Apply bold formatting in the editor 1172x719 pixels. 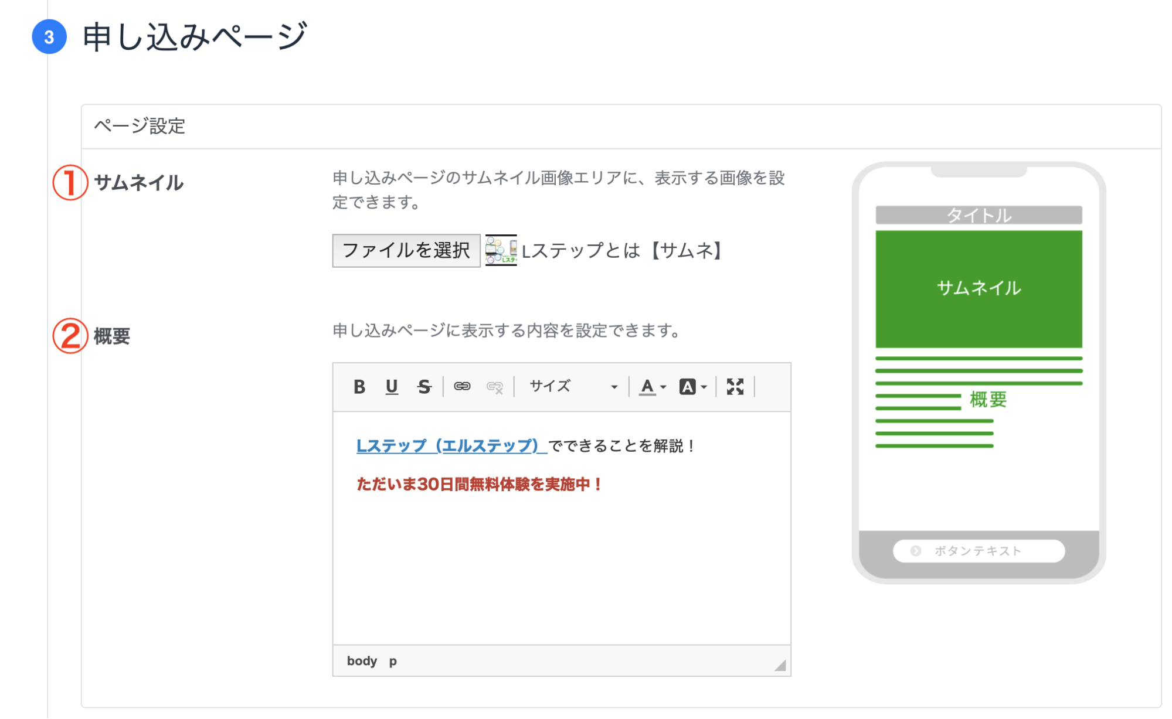click(360, 386)
